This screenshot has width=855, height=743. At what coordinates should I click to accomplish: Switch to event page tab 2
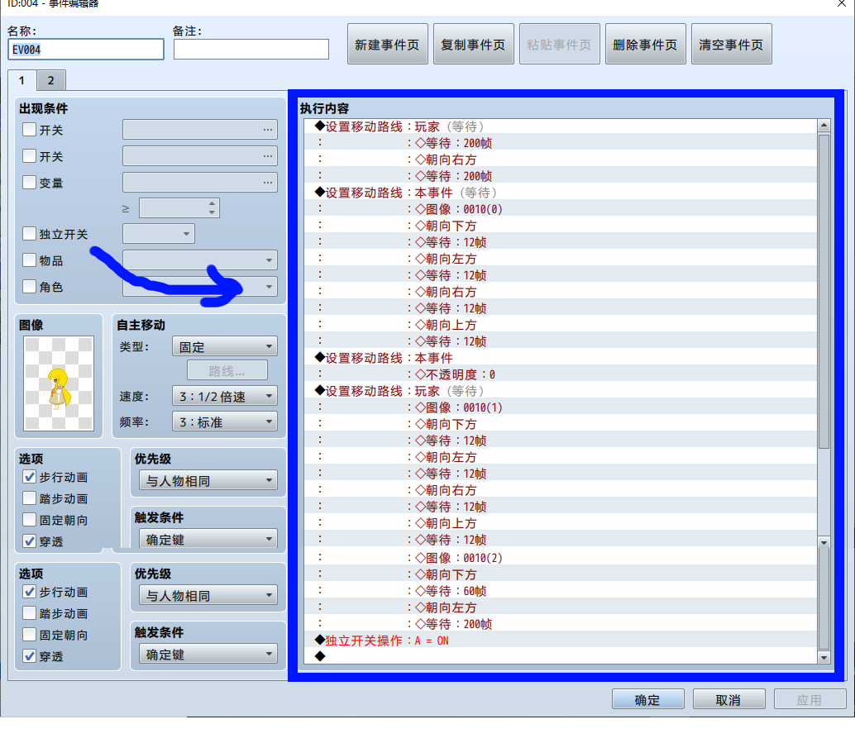[51, 81]
